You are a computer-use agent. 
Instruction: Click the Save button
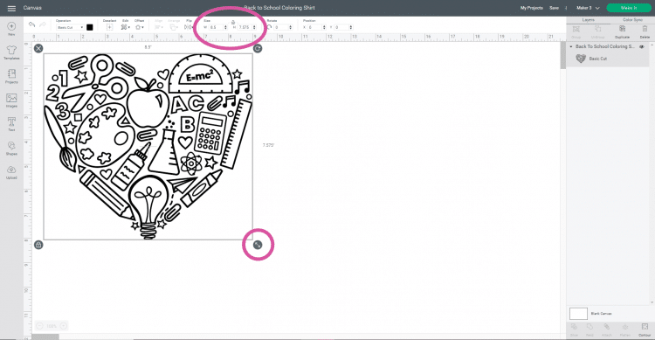554,8
